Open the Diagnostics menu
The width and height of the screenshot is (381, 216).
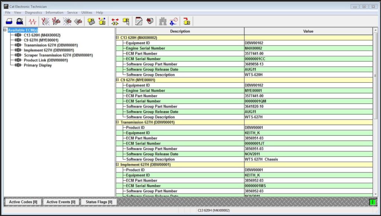click(33, 12)
